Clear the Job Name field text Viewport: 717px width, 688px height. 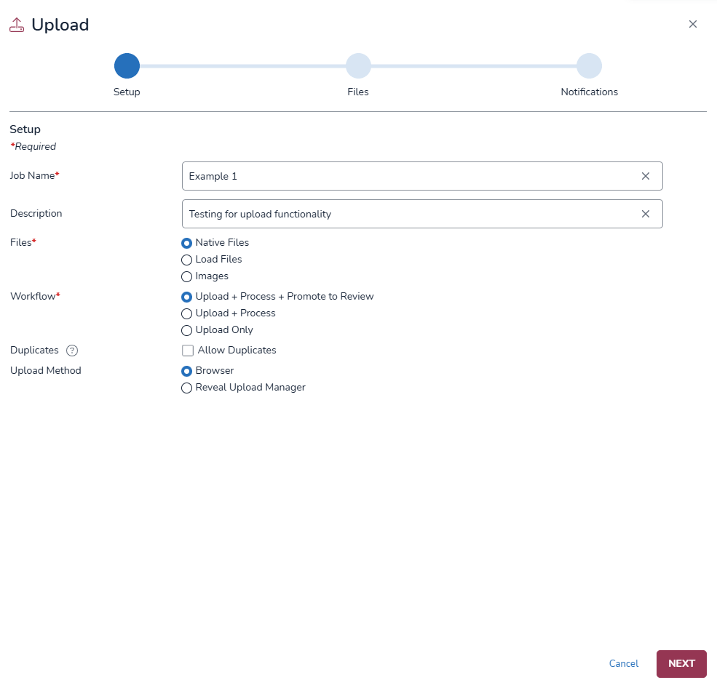pyautogui.click(x=645, y=176)
